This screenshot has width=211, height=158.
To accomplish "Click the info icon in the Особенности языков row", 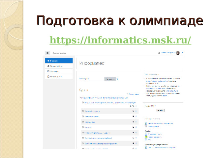I will (x=136, y=143).
